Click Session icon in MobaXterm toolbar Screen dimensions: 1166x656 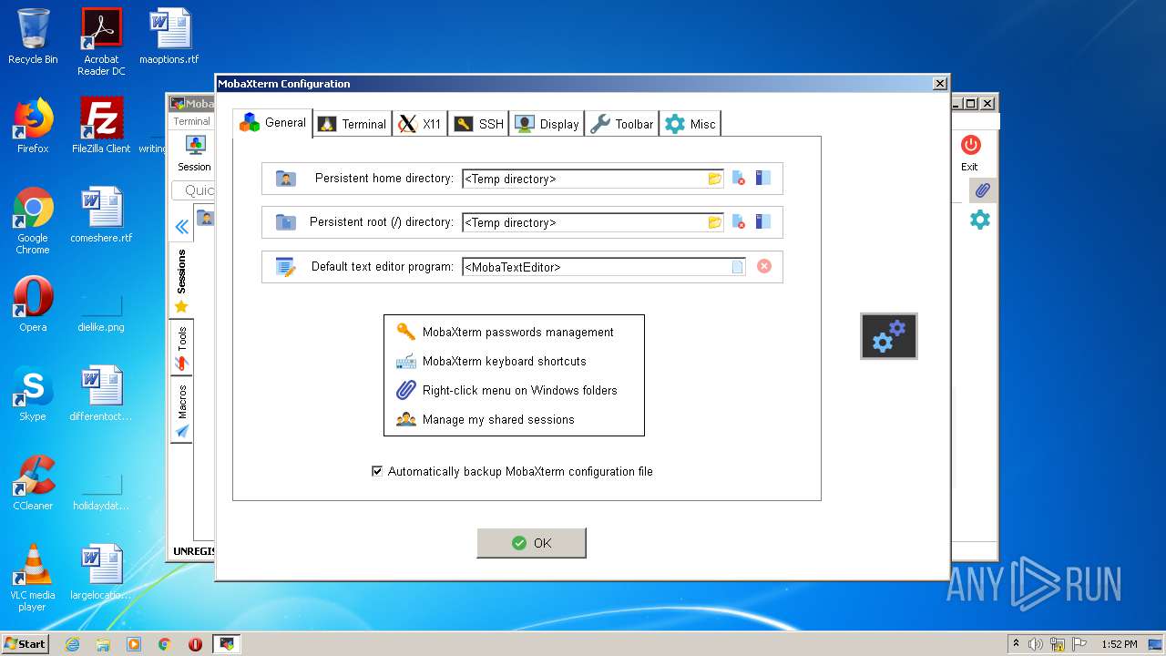194,153
